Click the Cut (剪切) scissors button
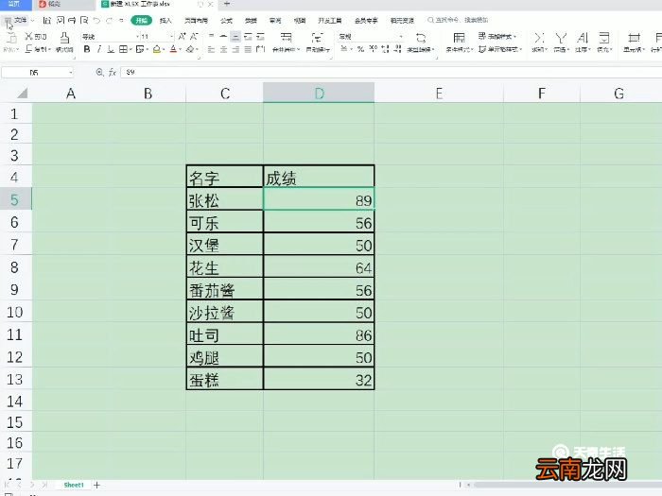 36,37
